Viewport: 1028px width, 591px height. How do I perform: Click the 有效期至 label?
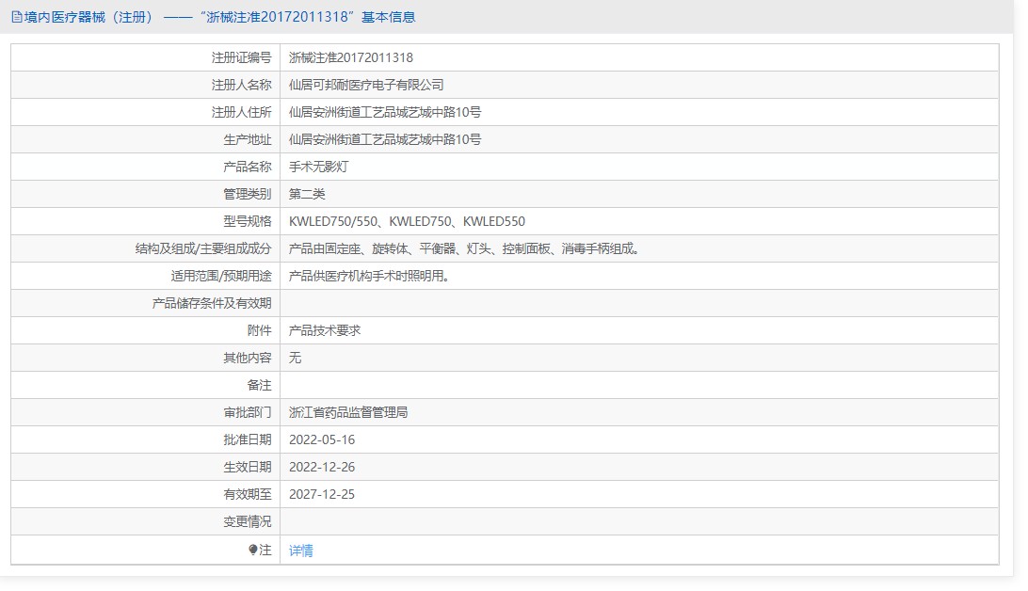click(x=248, y=495)
